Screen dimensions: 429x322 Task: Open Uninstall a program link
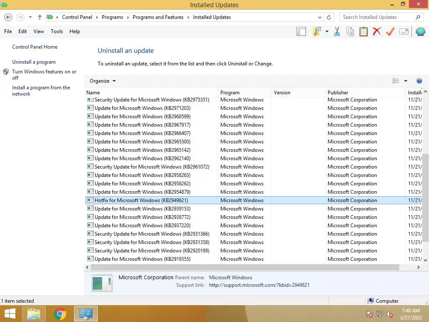coord(34,62)
